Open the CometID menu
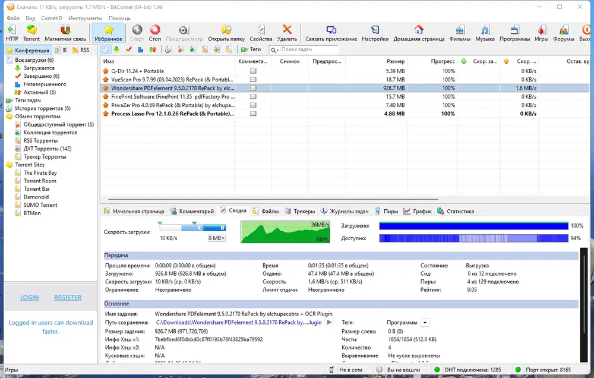The width and height of the screenshot is (594, 378). (52, 18)
